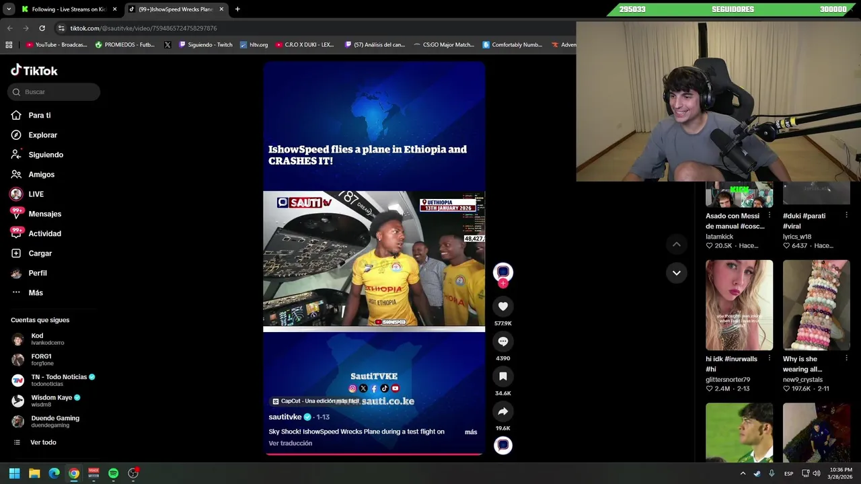
Task: Open 'CS:GO Major Match...' bookmark
Action: 444,45
